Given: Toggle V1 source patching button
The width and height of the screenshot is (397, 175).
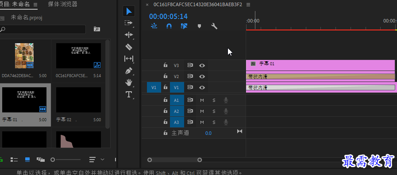Looking at the screenshot, I should (154, 87).
